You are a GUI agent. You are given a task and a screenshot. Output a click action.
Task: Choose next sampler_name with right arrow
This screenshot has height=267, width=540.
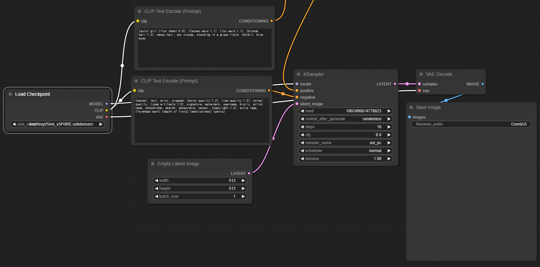click(389, 143)
